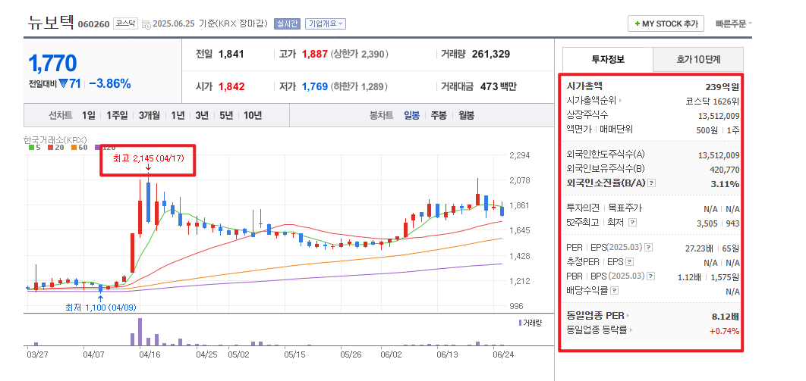Click the 시가총액 value 239억원
This screenshot has width=806, height=381.
click(x=723, y=86)
